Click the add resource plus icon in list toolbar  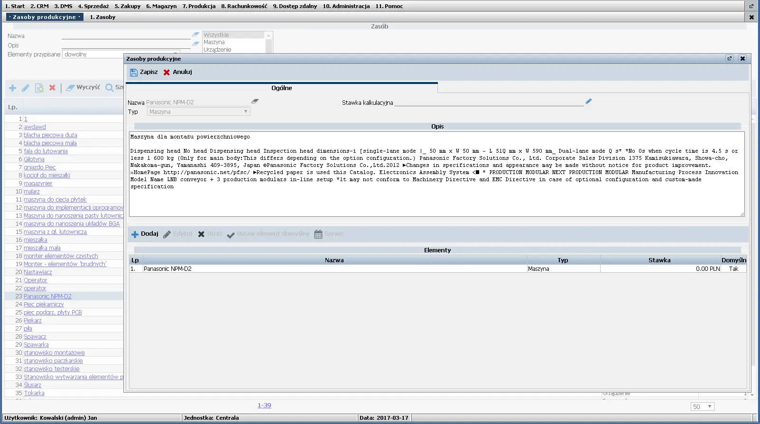coord(13,88)
